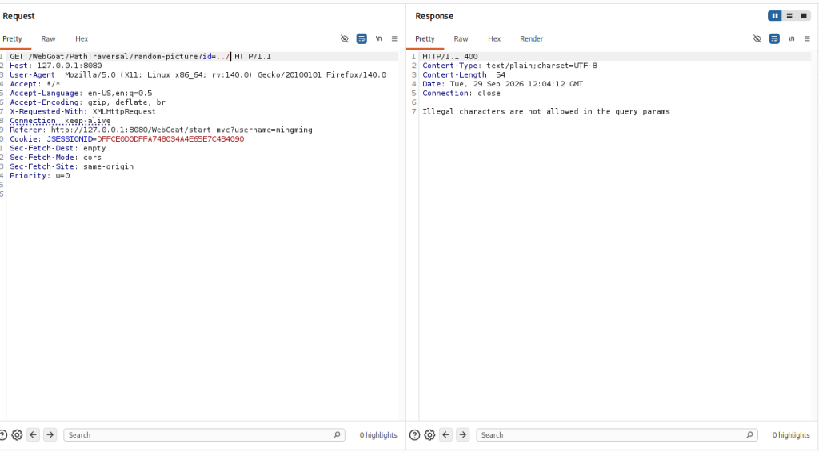Click Request '0 highlights' label

[378, 434]
